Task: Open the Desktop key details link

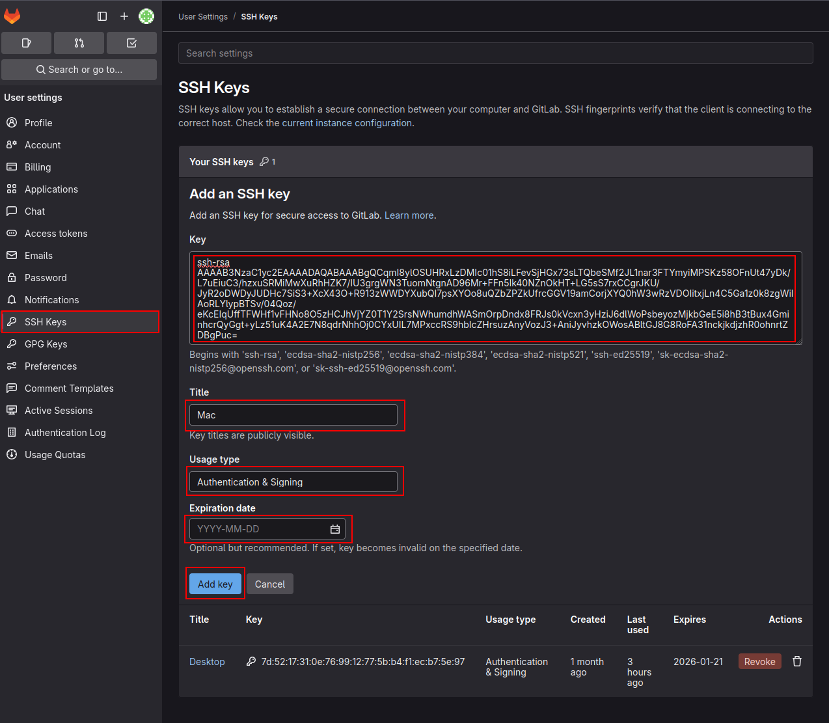Action: point(207,661)
